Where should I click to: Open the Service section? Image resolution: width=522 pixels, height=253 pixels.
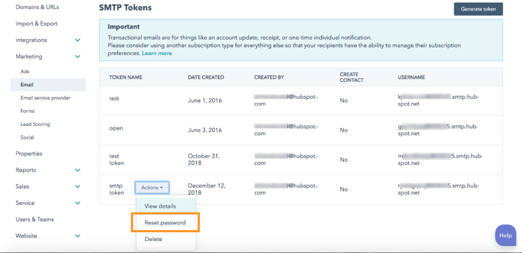tap(25, 203)
